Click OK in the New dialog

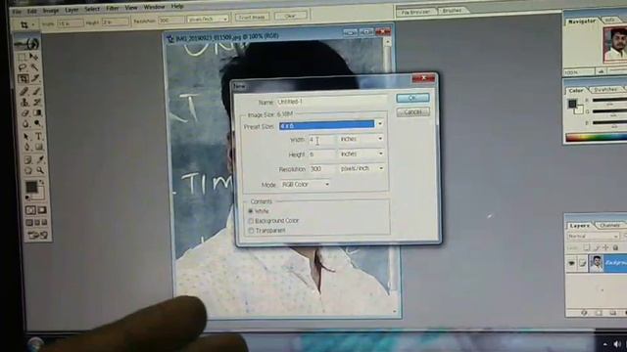412,98
